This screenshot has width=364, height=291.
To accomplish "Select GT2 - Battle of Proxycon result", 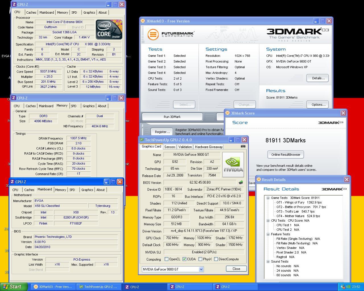I will [x=301, y=207].
